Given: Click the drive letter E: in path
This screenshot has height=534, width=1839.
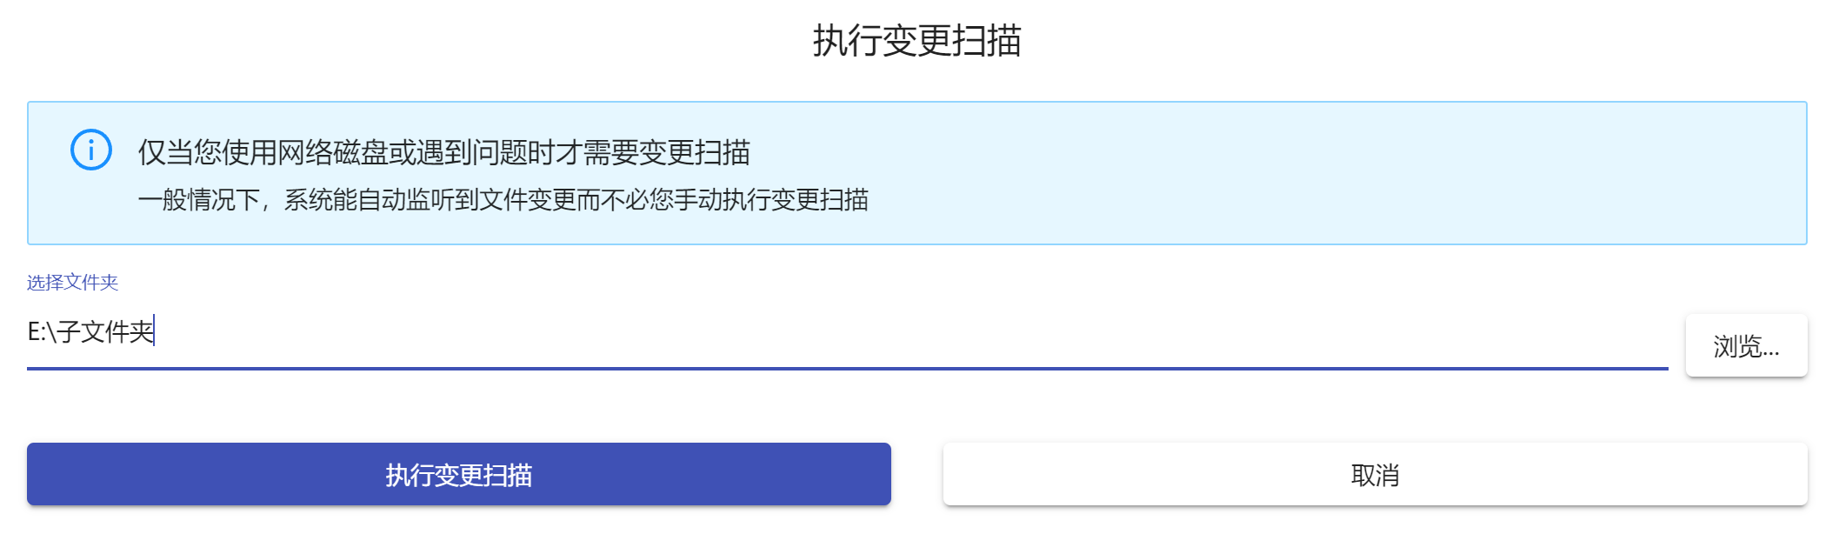Looking at the screenshot, I should pyautogui.click(x=36, y=332).
